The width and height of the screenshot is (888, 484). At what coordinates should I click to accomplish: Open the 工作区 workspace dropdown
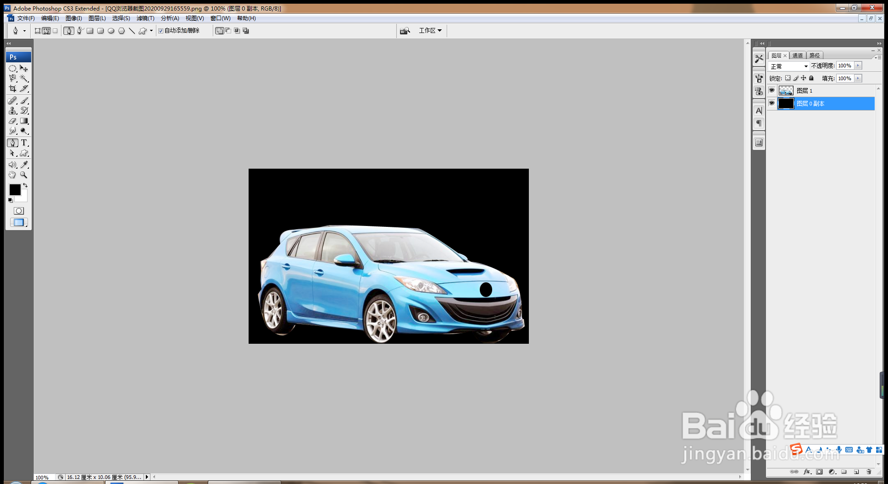tap(430, 30)
